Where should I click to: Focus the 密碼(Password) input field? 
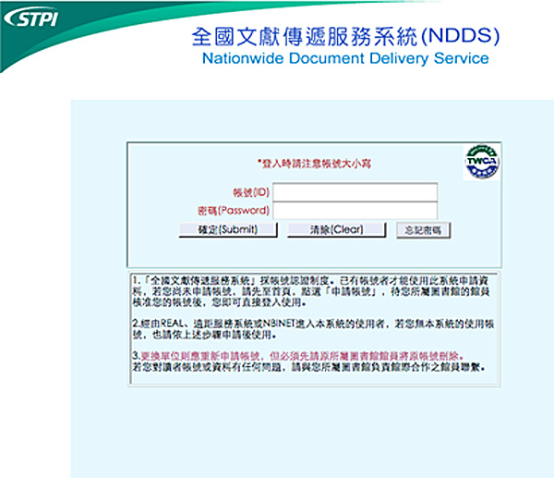(x=355, y=210)
